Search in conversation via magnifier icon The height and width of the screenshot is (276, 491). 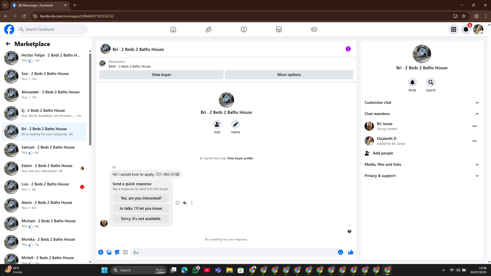click(x=431, y=82)
